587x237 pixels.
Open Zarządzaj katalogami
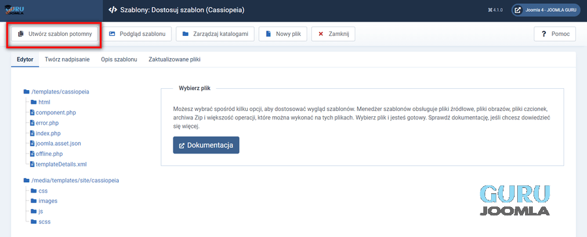[x=215, y=34]
